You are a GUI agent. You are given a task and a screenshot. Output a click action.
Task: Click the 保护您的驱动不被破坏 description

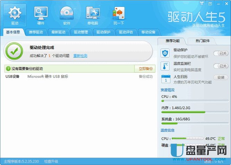[191, 57]
